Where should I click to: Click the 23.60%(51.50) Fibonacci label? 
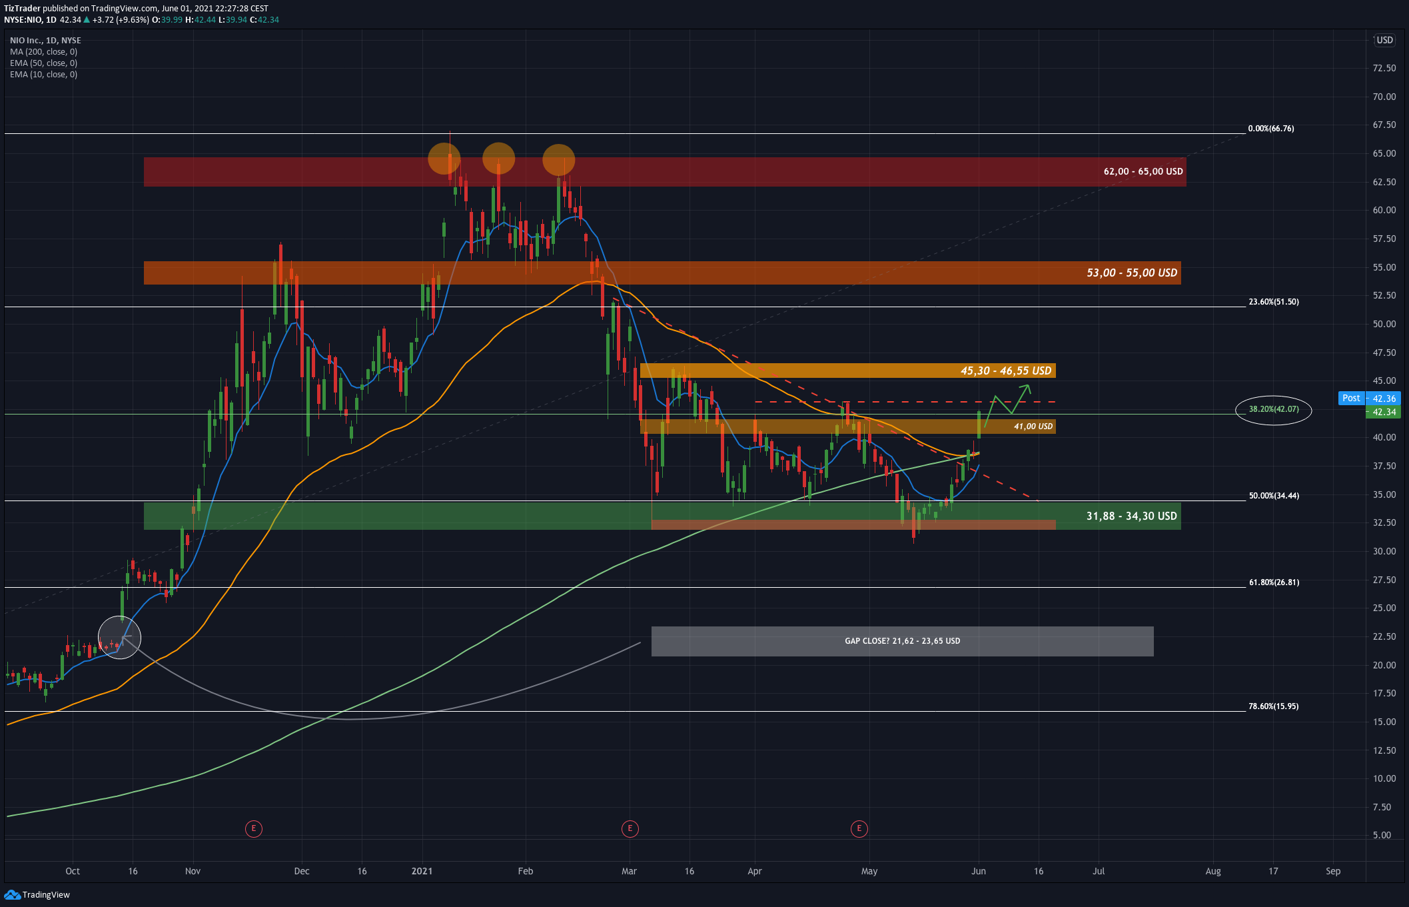click(x=1274, y=302)
